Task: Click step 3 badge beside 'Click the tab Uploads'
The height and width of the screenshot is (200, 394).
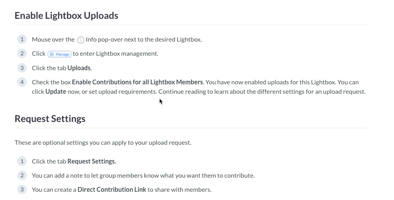Action: point(22,68)
